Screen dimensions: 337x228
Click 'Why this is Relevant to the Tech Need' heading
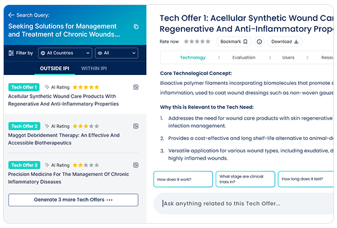click(207, 107)
